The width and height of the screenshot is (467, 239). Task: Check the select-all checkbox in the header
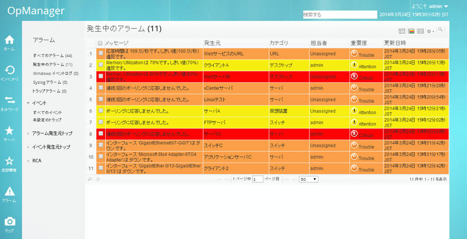(100, 43)
